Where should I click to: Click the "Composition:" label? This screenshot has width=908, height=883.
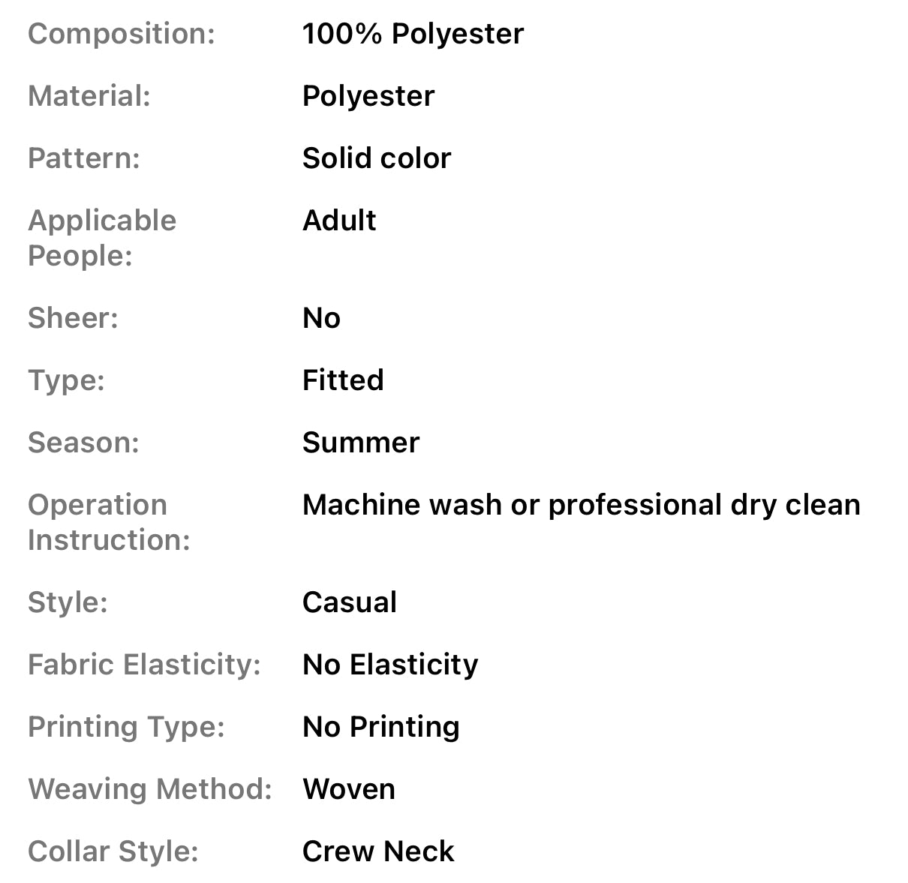click(x=122, y=34)
